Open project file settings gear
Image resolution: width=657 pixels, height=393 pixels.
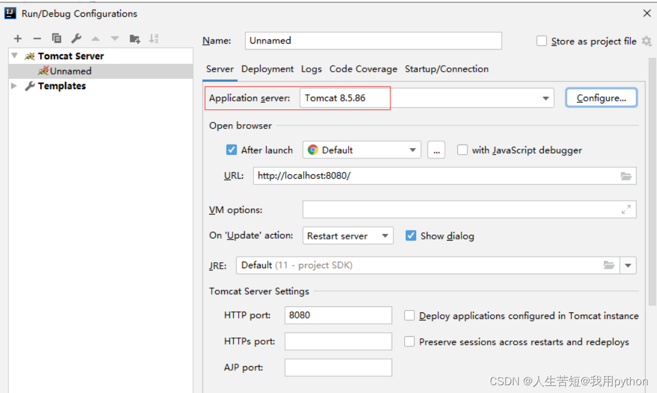click(x=646, y=41)
